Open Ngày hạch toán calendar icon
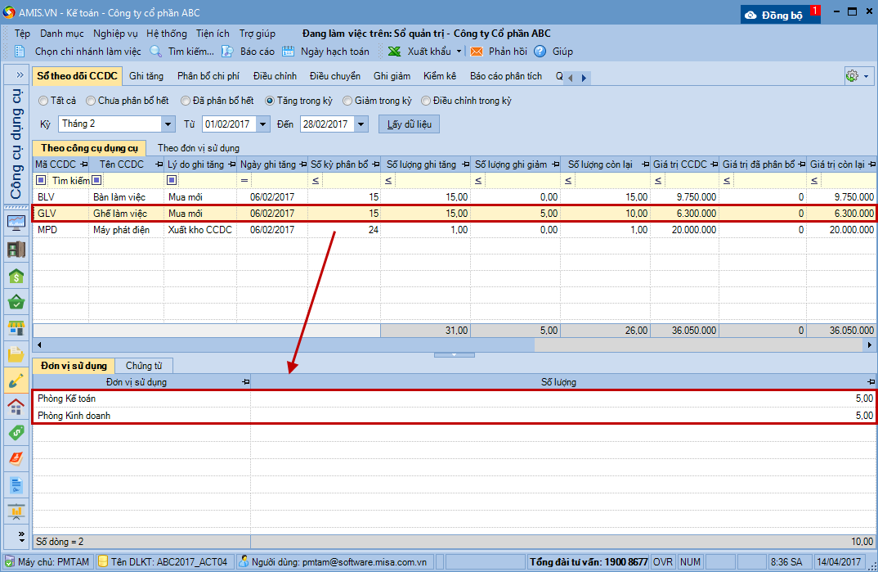The width and height of the screenshot is (878, 572). pos(289,52)
